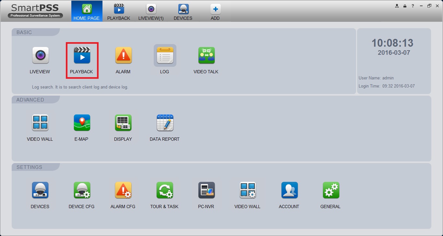The height and width of the screenshot is (236, 443).
Task: Open the PLAYBACK tab in the top bar
Action: tap(119, 11)
